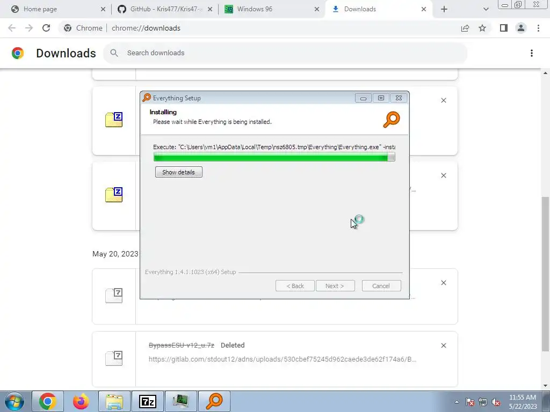550x412 pixels.
Task: Switch to the GitHub Kris477 tab
Action: [164, 9]
